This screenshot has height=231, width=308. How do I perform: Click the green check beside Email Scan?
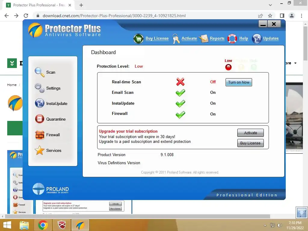(x=180, y=93)
